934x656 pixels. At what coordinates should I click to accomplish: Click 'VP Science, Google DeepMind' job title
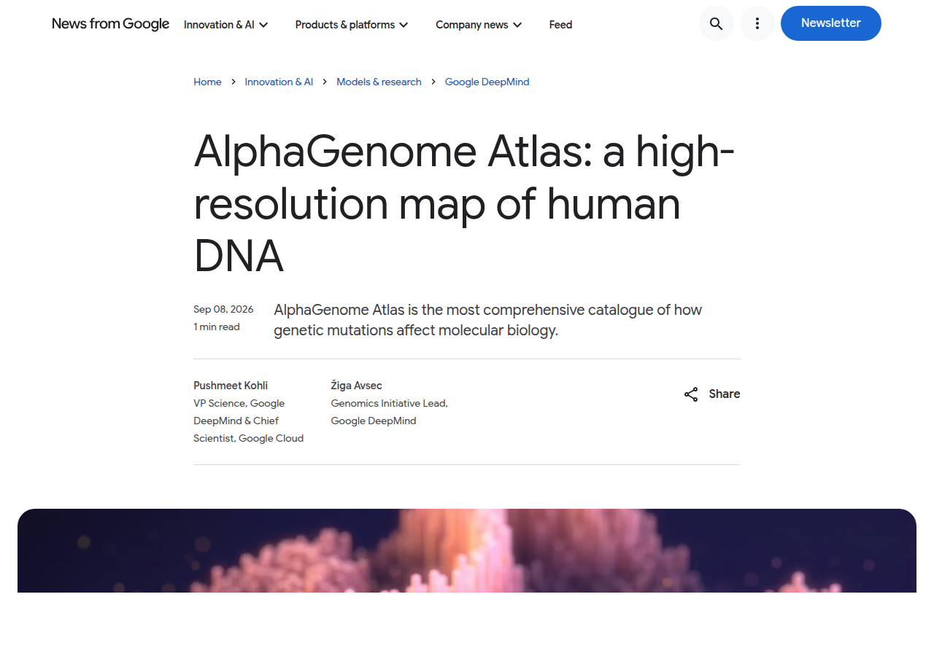click(248, 421)
